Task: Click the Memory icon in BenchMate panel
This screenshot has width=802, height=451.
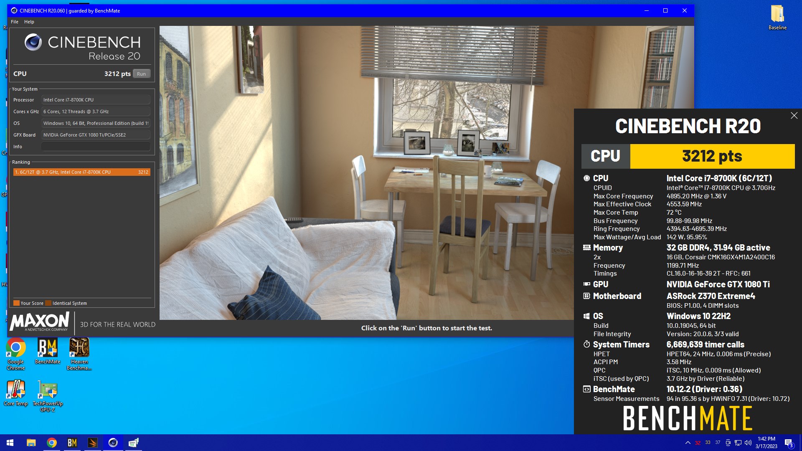Action: [x=586, y=248]
